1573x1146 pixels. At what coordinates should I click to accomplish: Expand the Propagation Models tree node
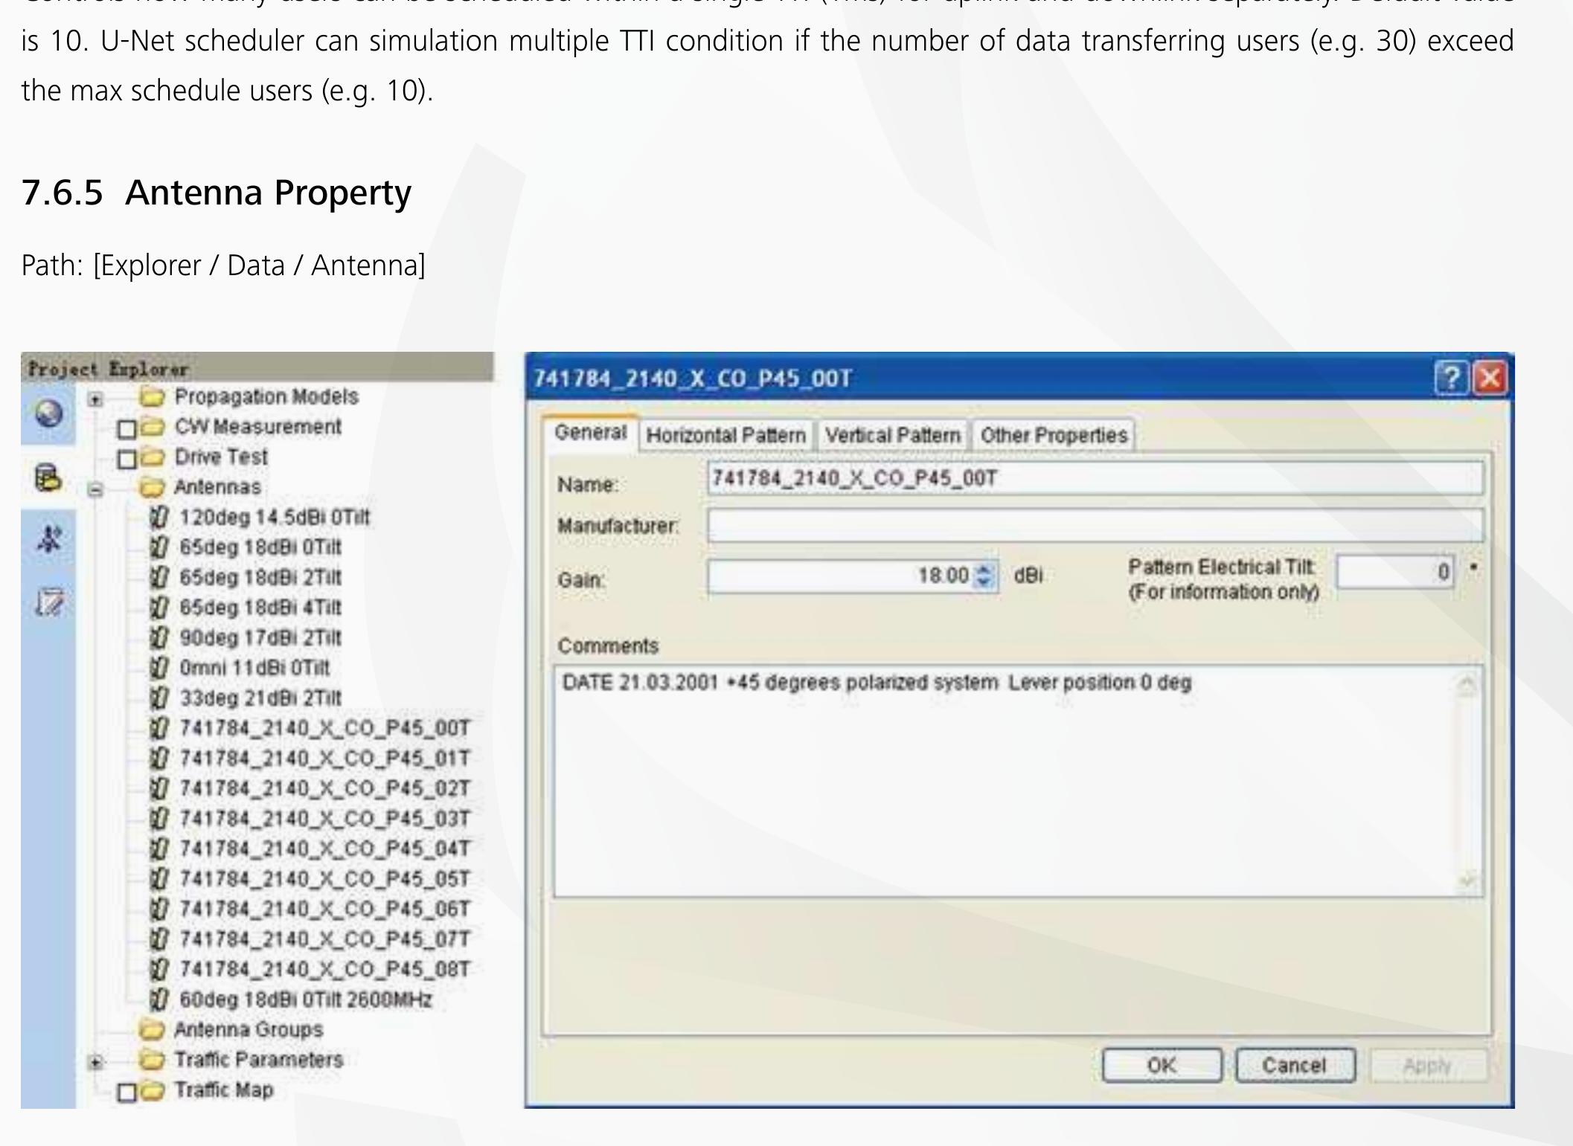(94, 399)
